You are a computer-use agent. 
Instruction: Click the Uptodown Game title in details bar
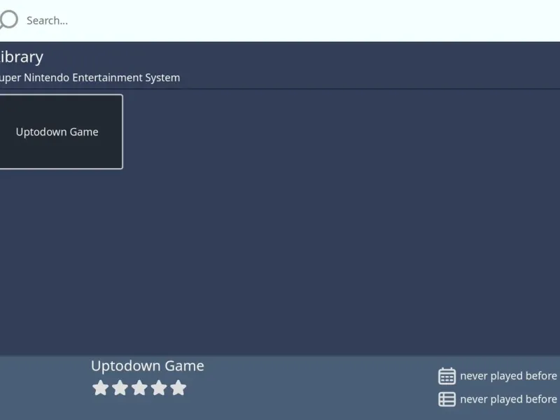point(148,365)
